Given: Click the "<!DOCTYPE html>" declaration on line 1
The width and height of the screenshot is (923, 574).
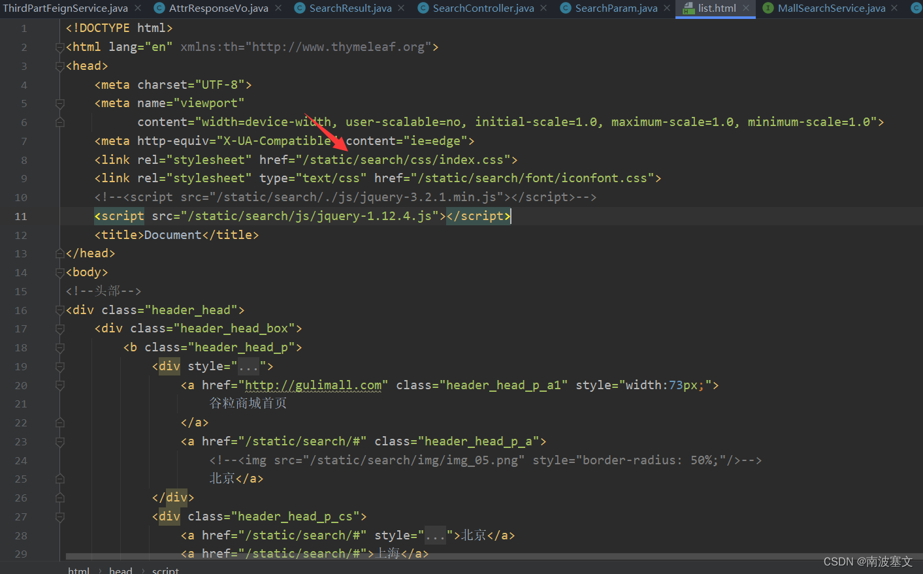Looking at the screenshot, I should pyautogui.click(x=120, y=28).
